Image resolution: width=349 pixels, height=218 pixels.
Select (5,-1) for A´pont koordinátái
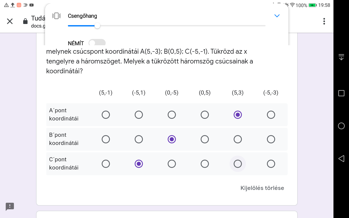pyautogui.click(x=106, y=115)
